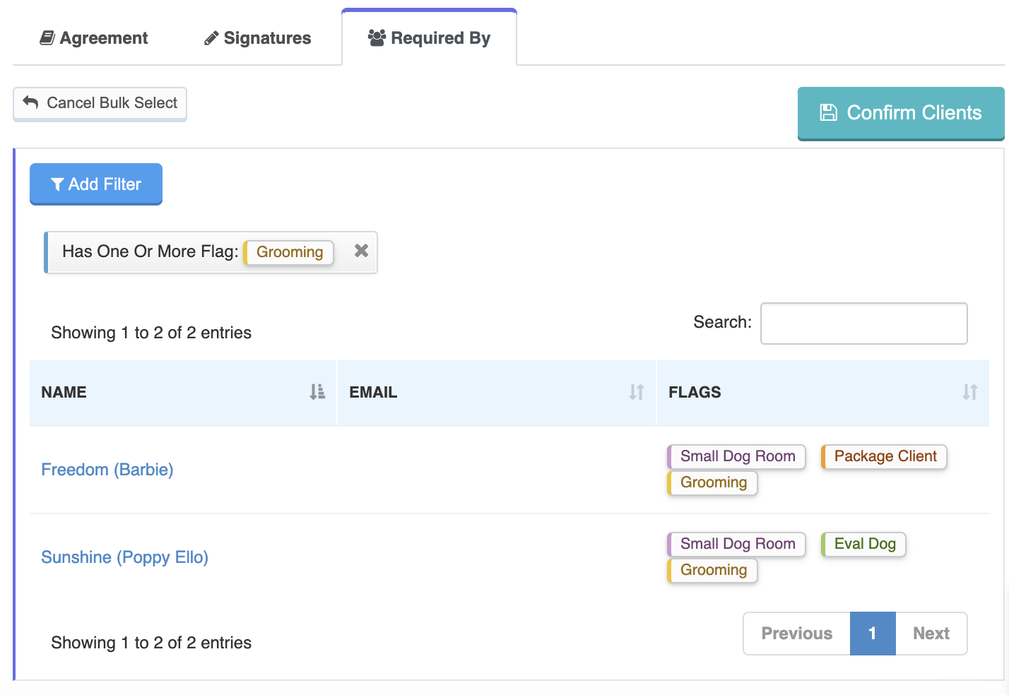Sort by the EMAIL column header
The width and height of the screenshot is (1009, 695).
tap(497, 393)
